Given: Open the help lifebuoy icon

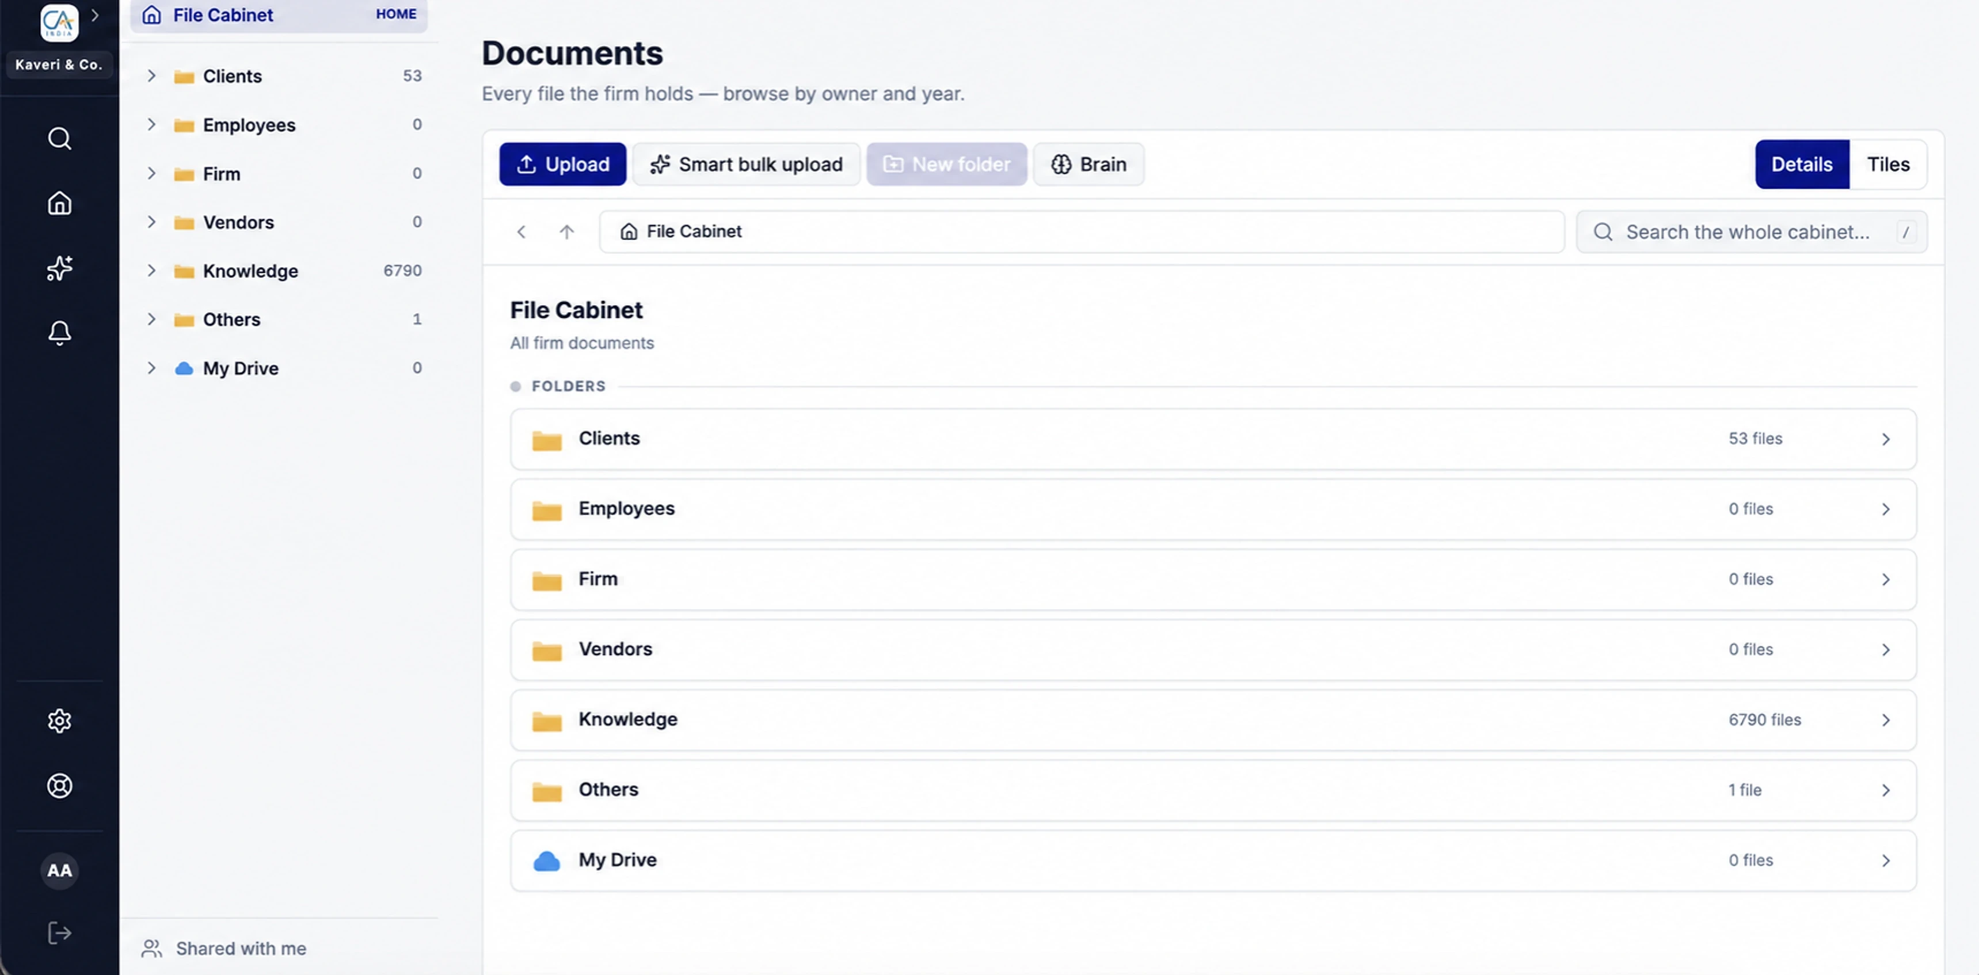Looking at the screenshot, I should [x=59, y=785].
